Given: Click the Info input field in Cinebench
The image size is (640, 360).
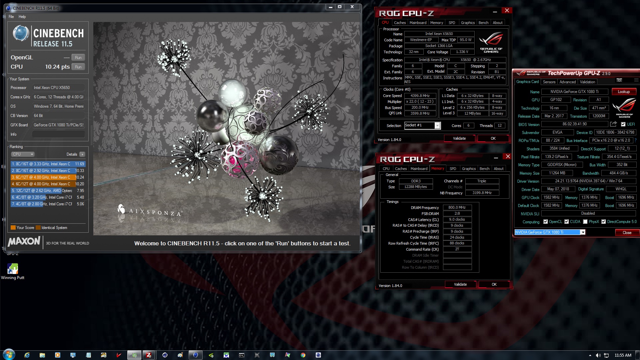Looking at the screenshot, I should [59, 134].
